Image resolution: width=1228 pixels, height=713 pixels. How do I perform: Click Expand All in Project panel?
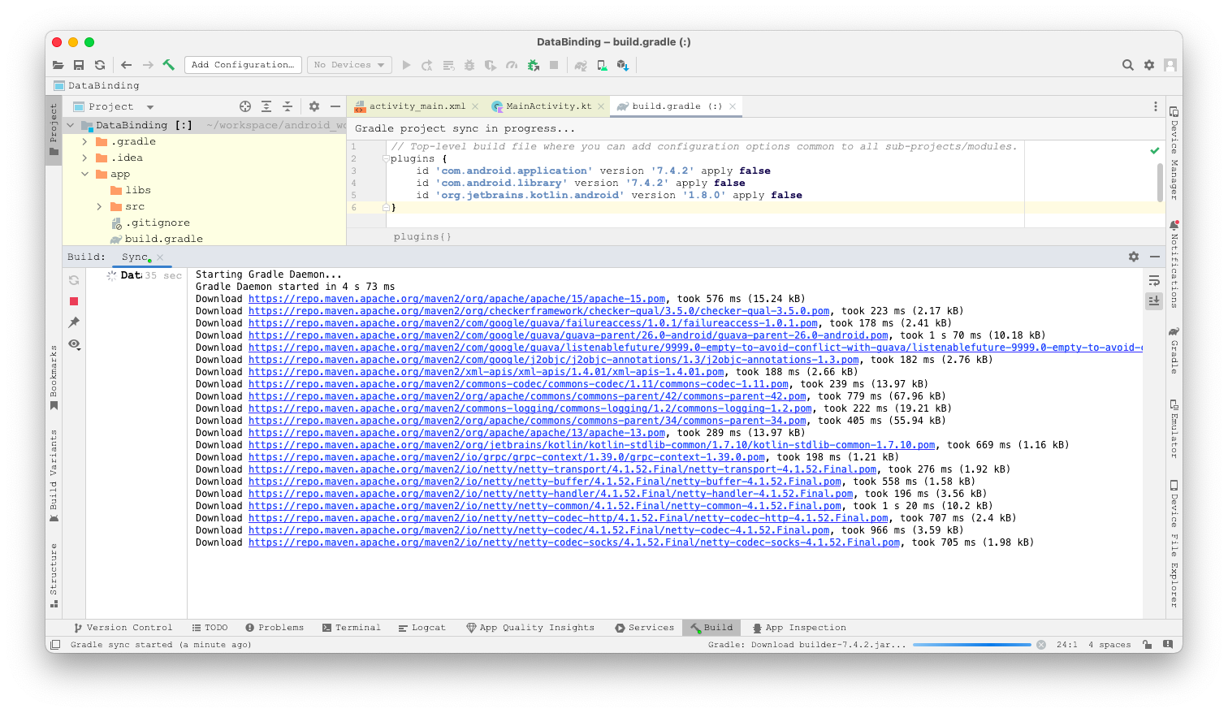click(266, 106)
